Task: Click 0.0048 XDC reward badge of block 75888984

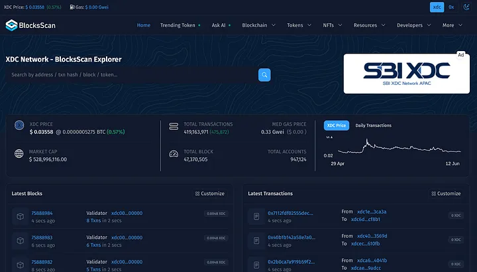Action: (216, 214)
